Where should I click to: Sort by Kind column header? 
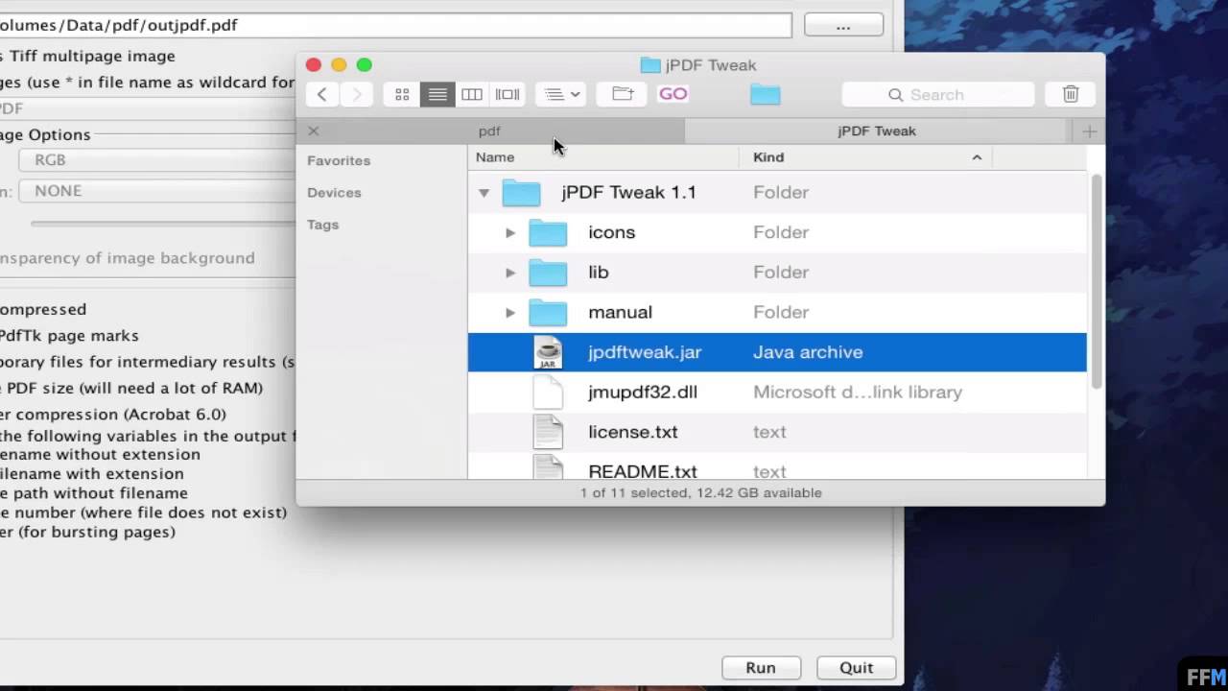(865, 156)
